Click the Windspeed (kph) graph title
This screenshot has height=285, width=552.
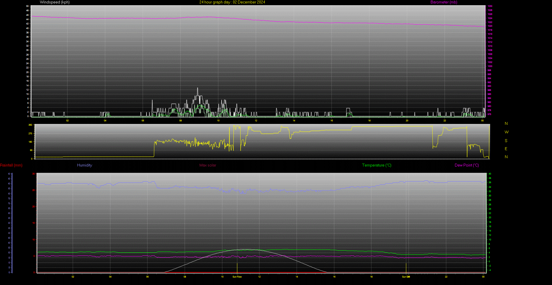coord(55,2)
